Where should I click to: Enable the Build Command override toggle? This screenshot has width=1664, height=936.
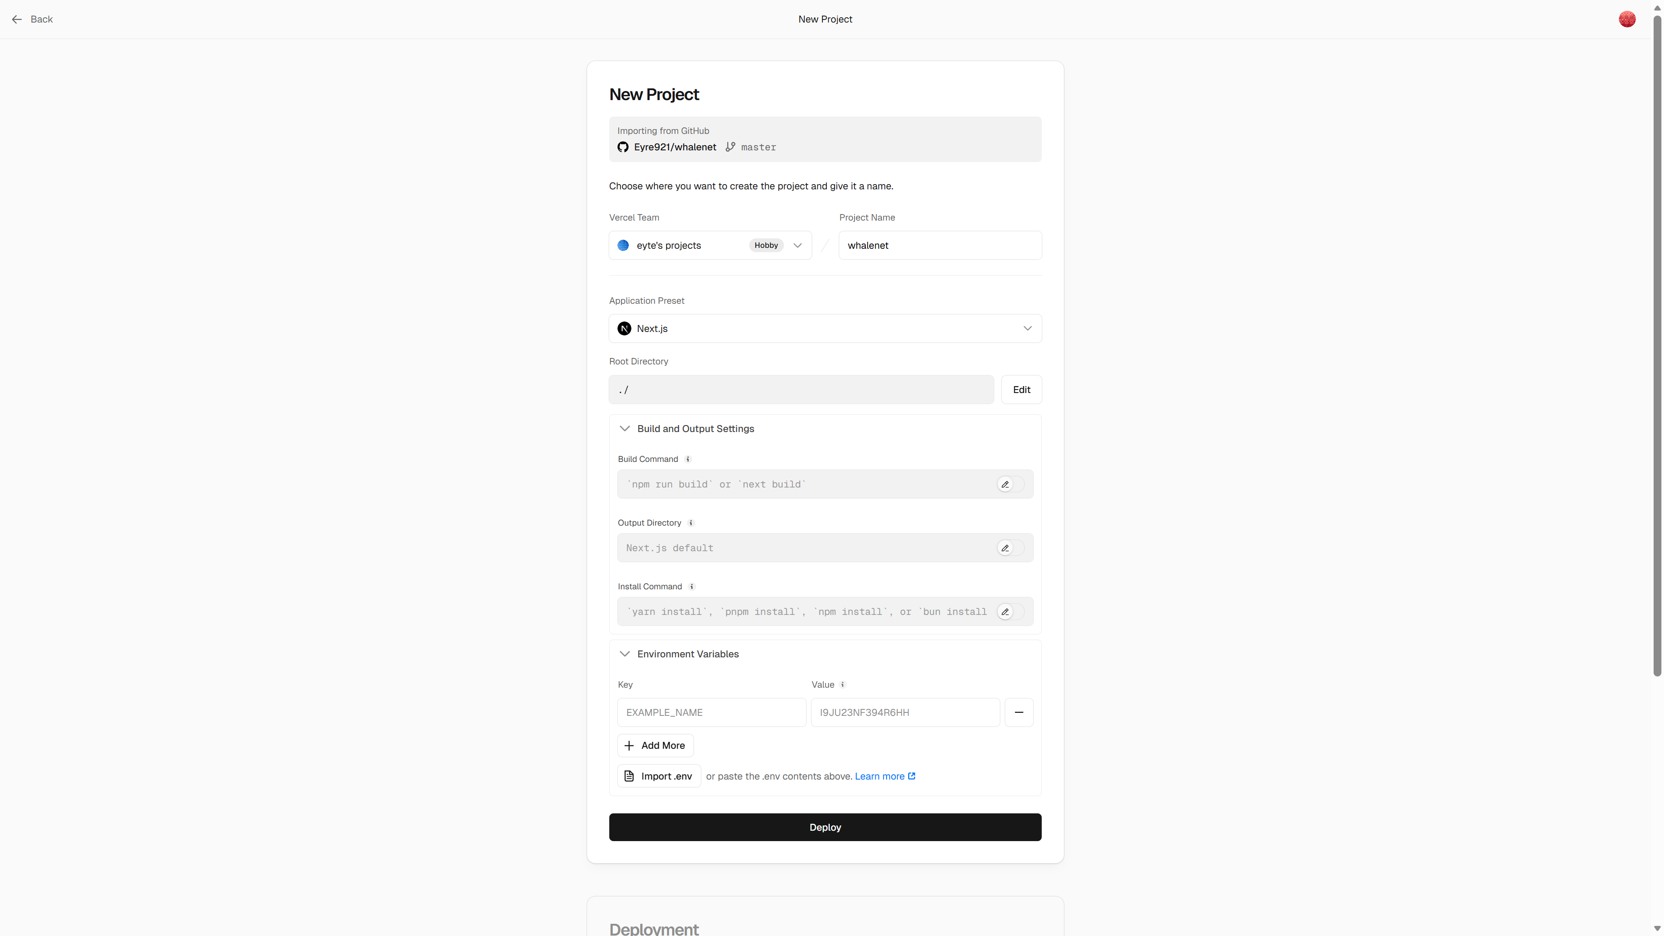coord(1011,484)
